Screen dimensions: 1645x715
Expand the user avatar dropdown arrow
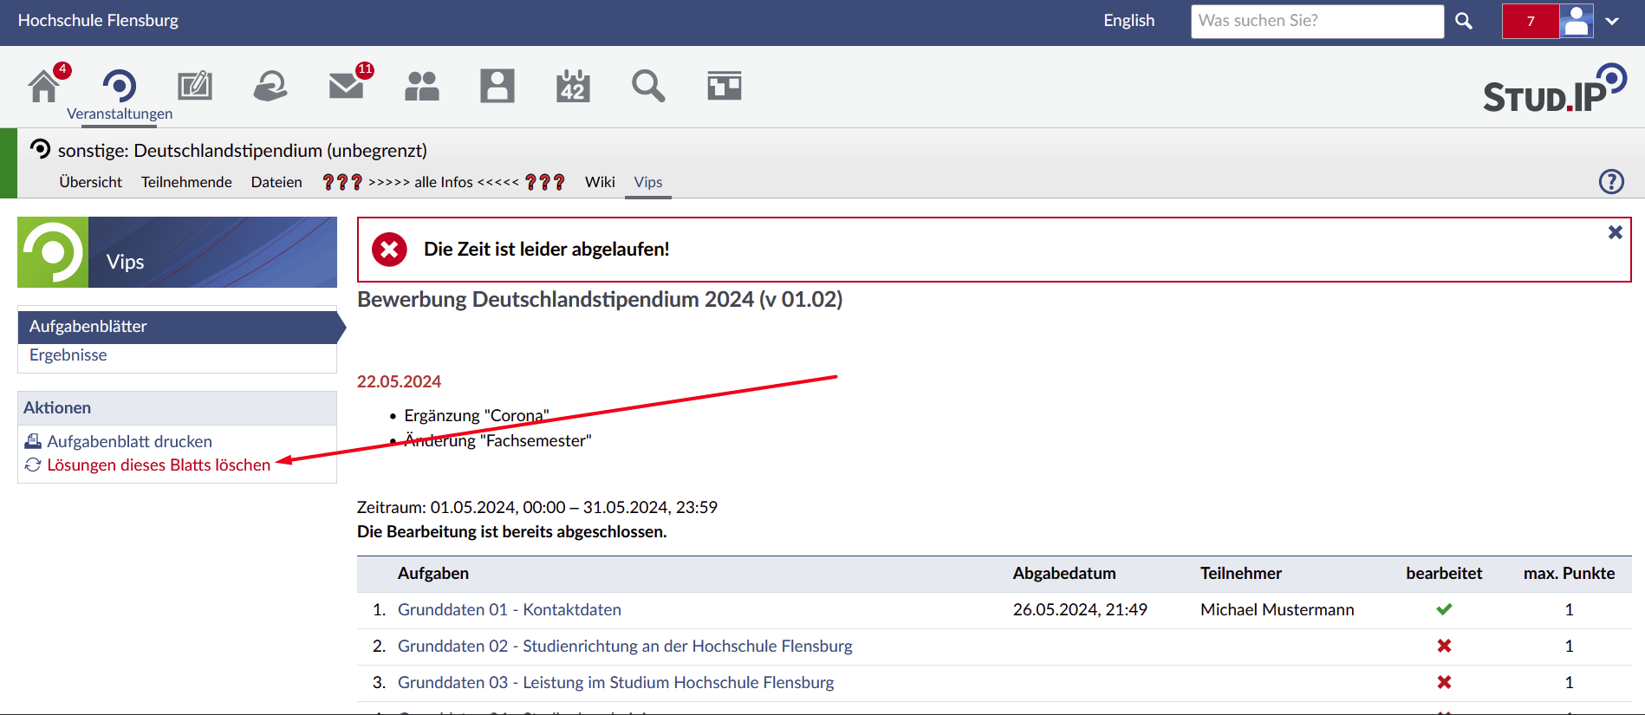pyautogui.click(x=1611, y=22)
